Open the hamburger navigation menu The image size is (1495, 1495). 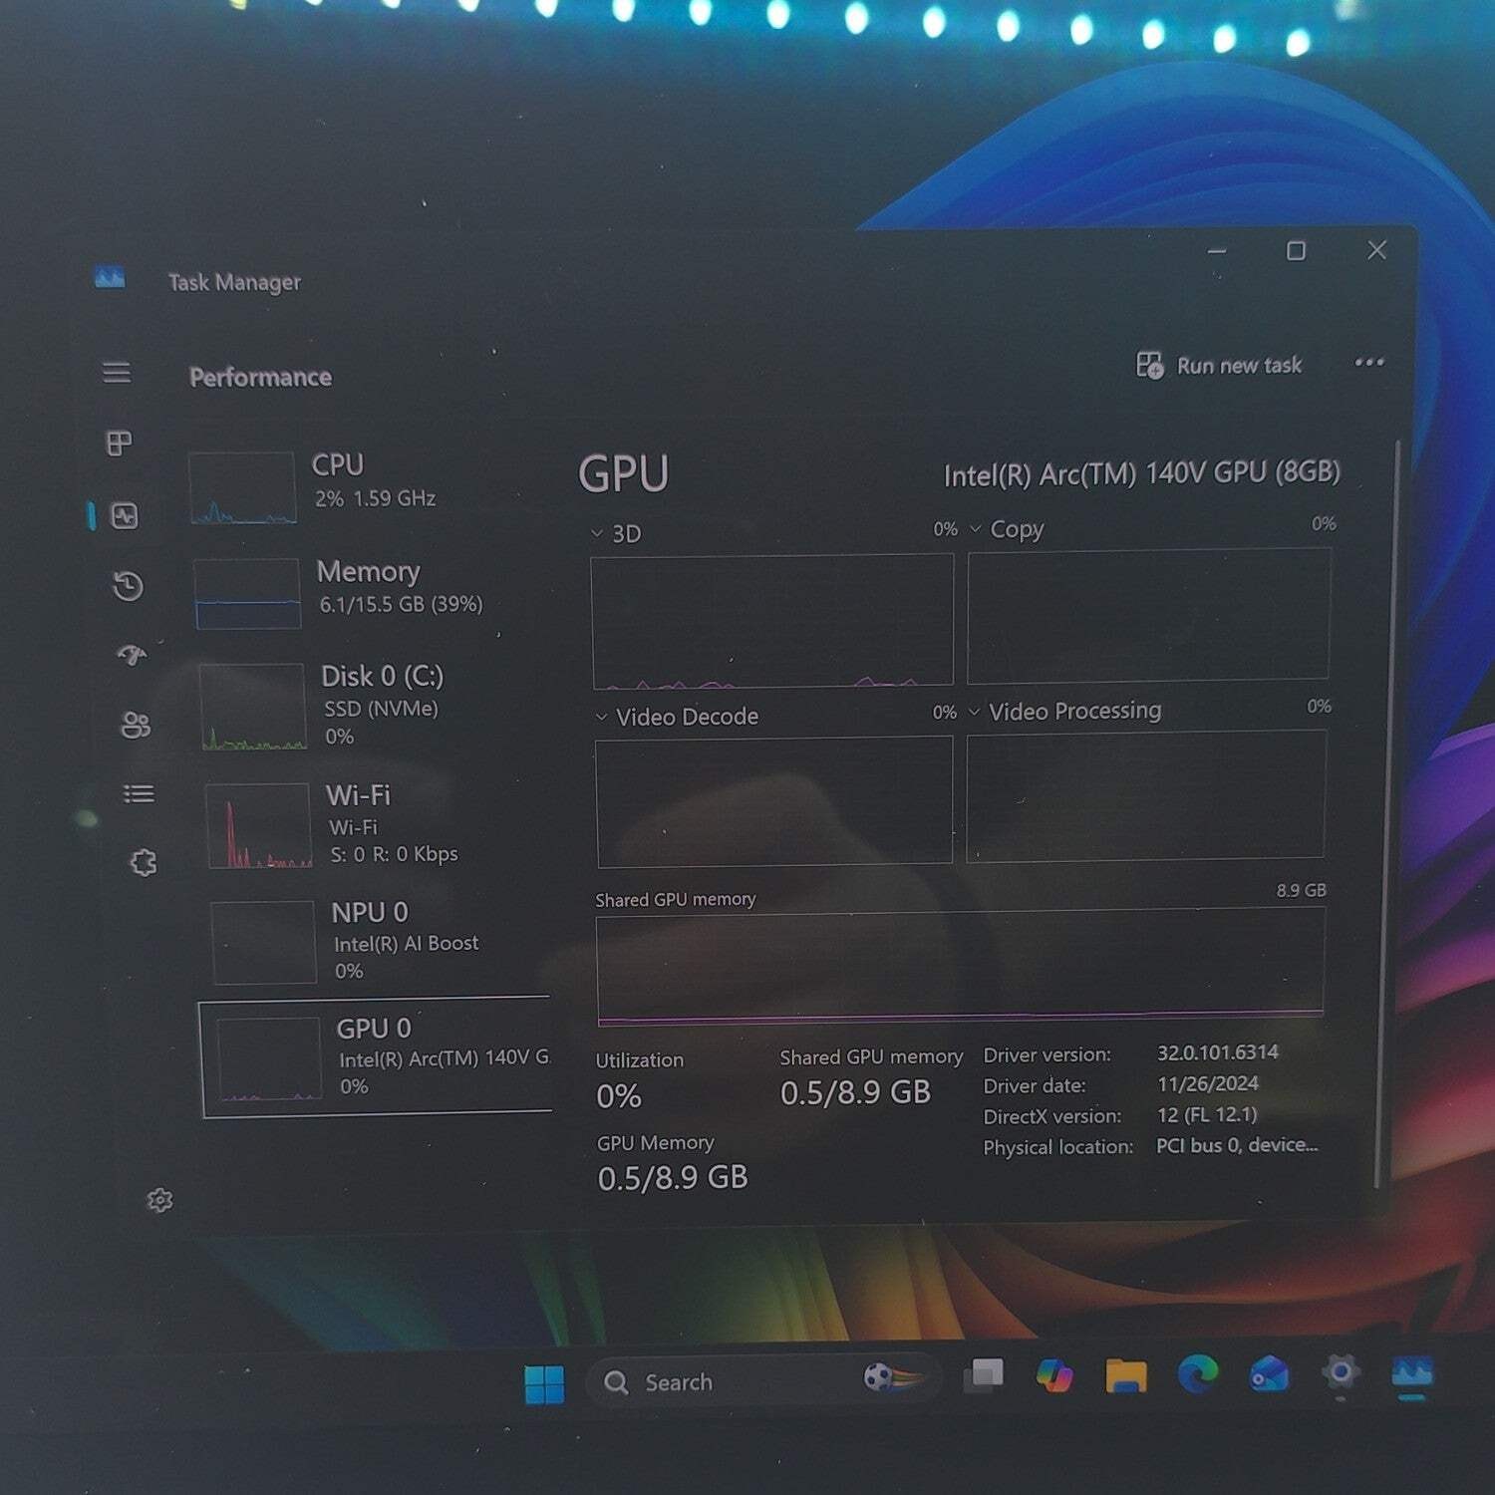point(117,372)
